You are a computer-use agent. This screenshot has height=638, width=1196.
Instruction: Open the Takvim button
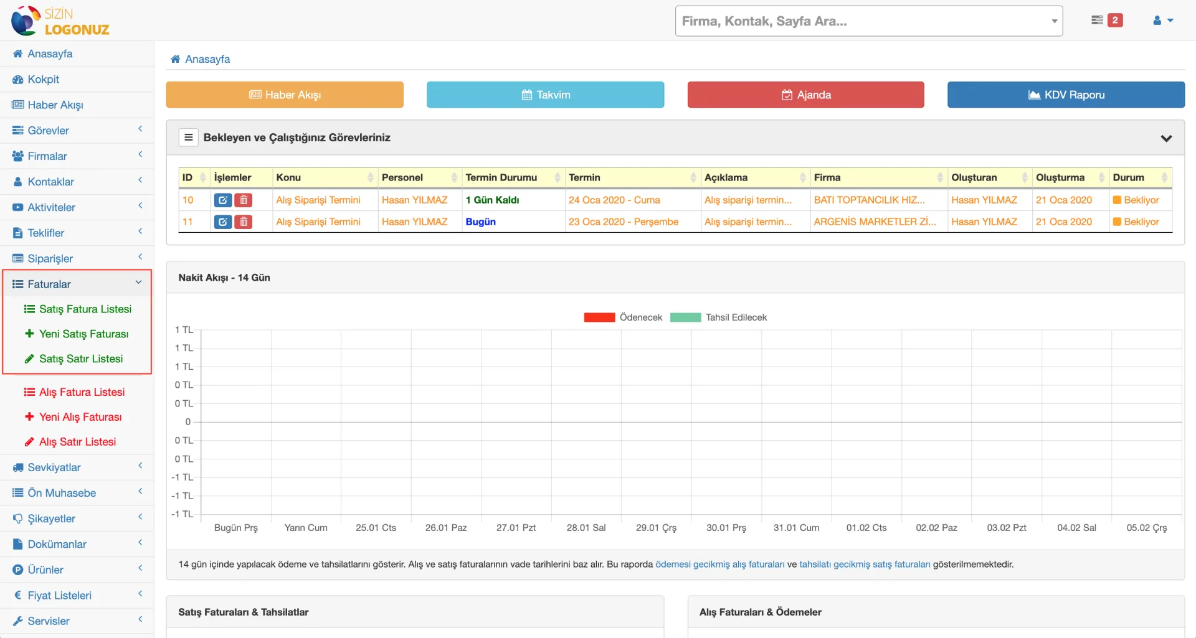[545, 95]
